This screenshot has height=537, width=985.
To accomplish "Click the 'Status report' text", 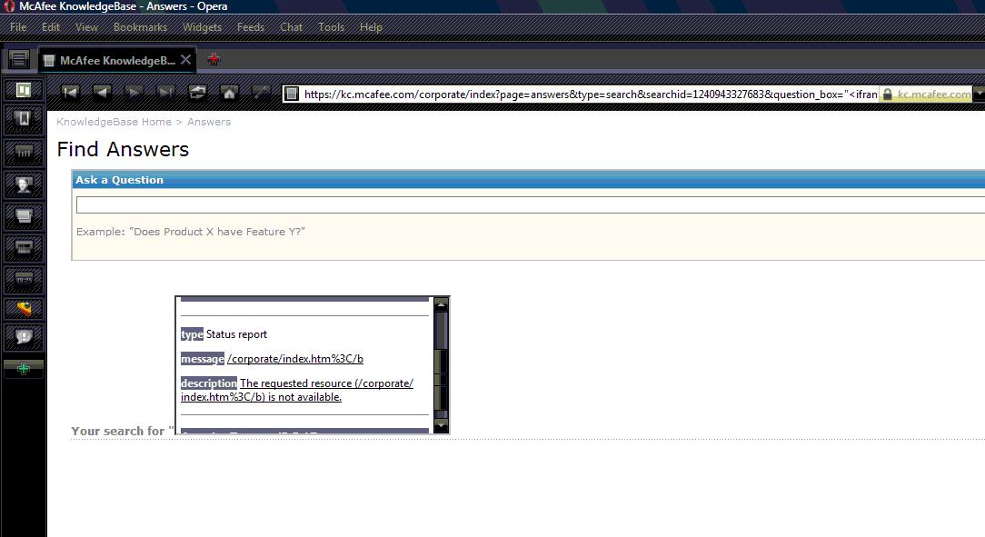I will click(x=237, y=334).
